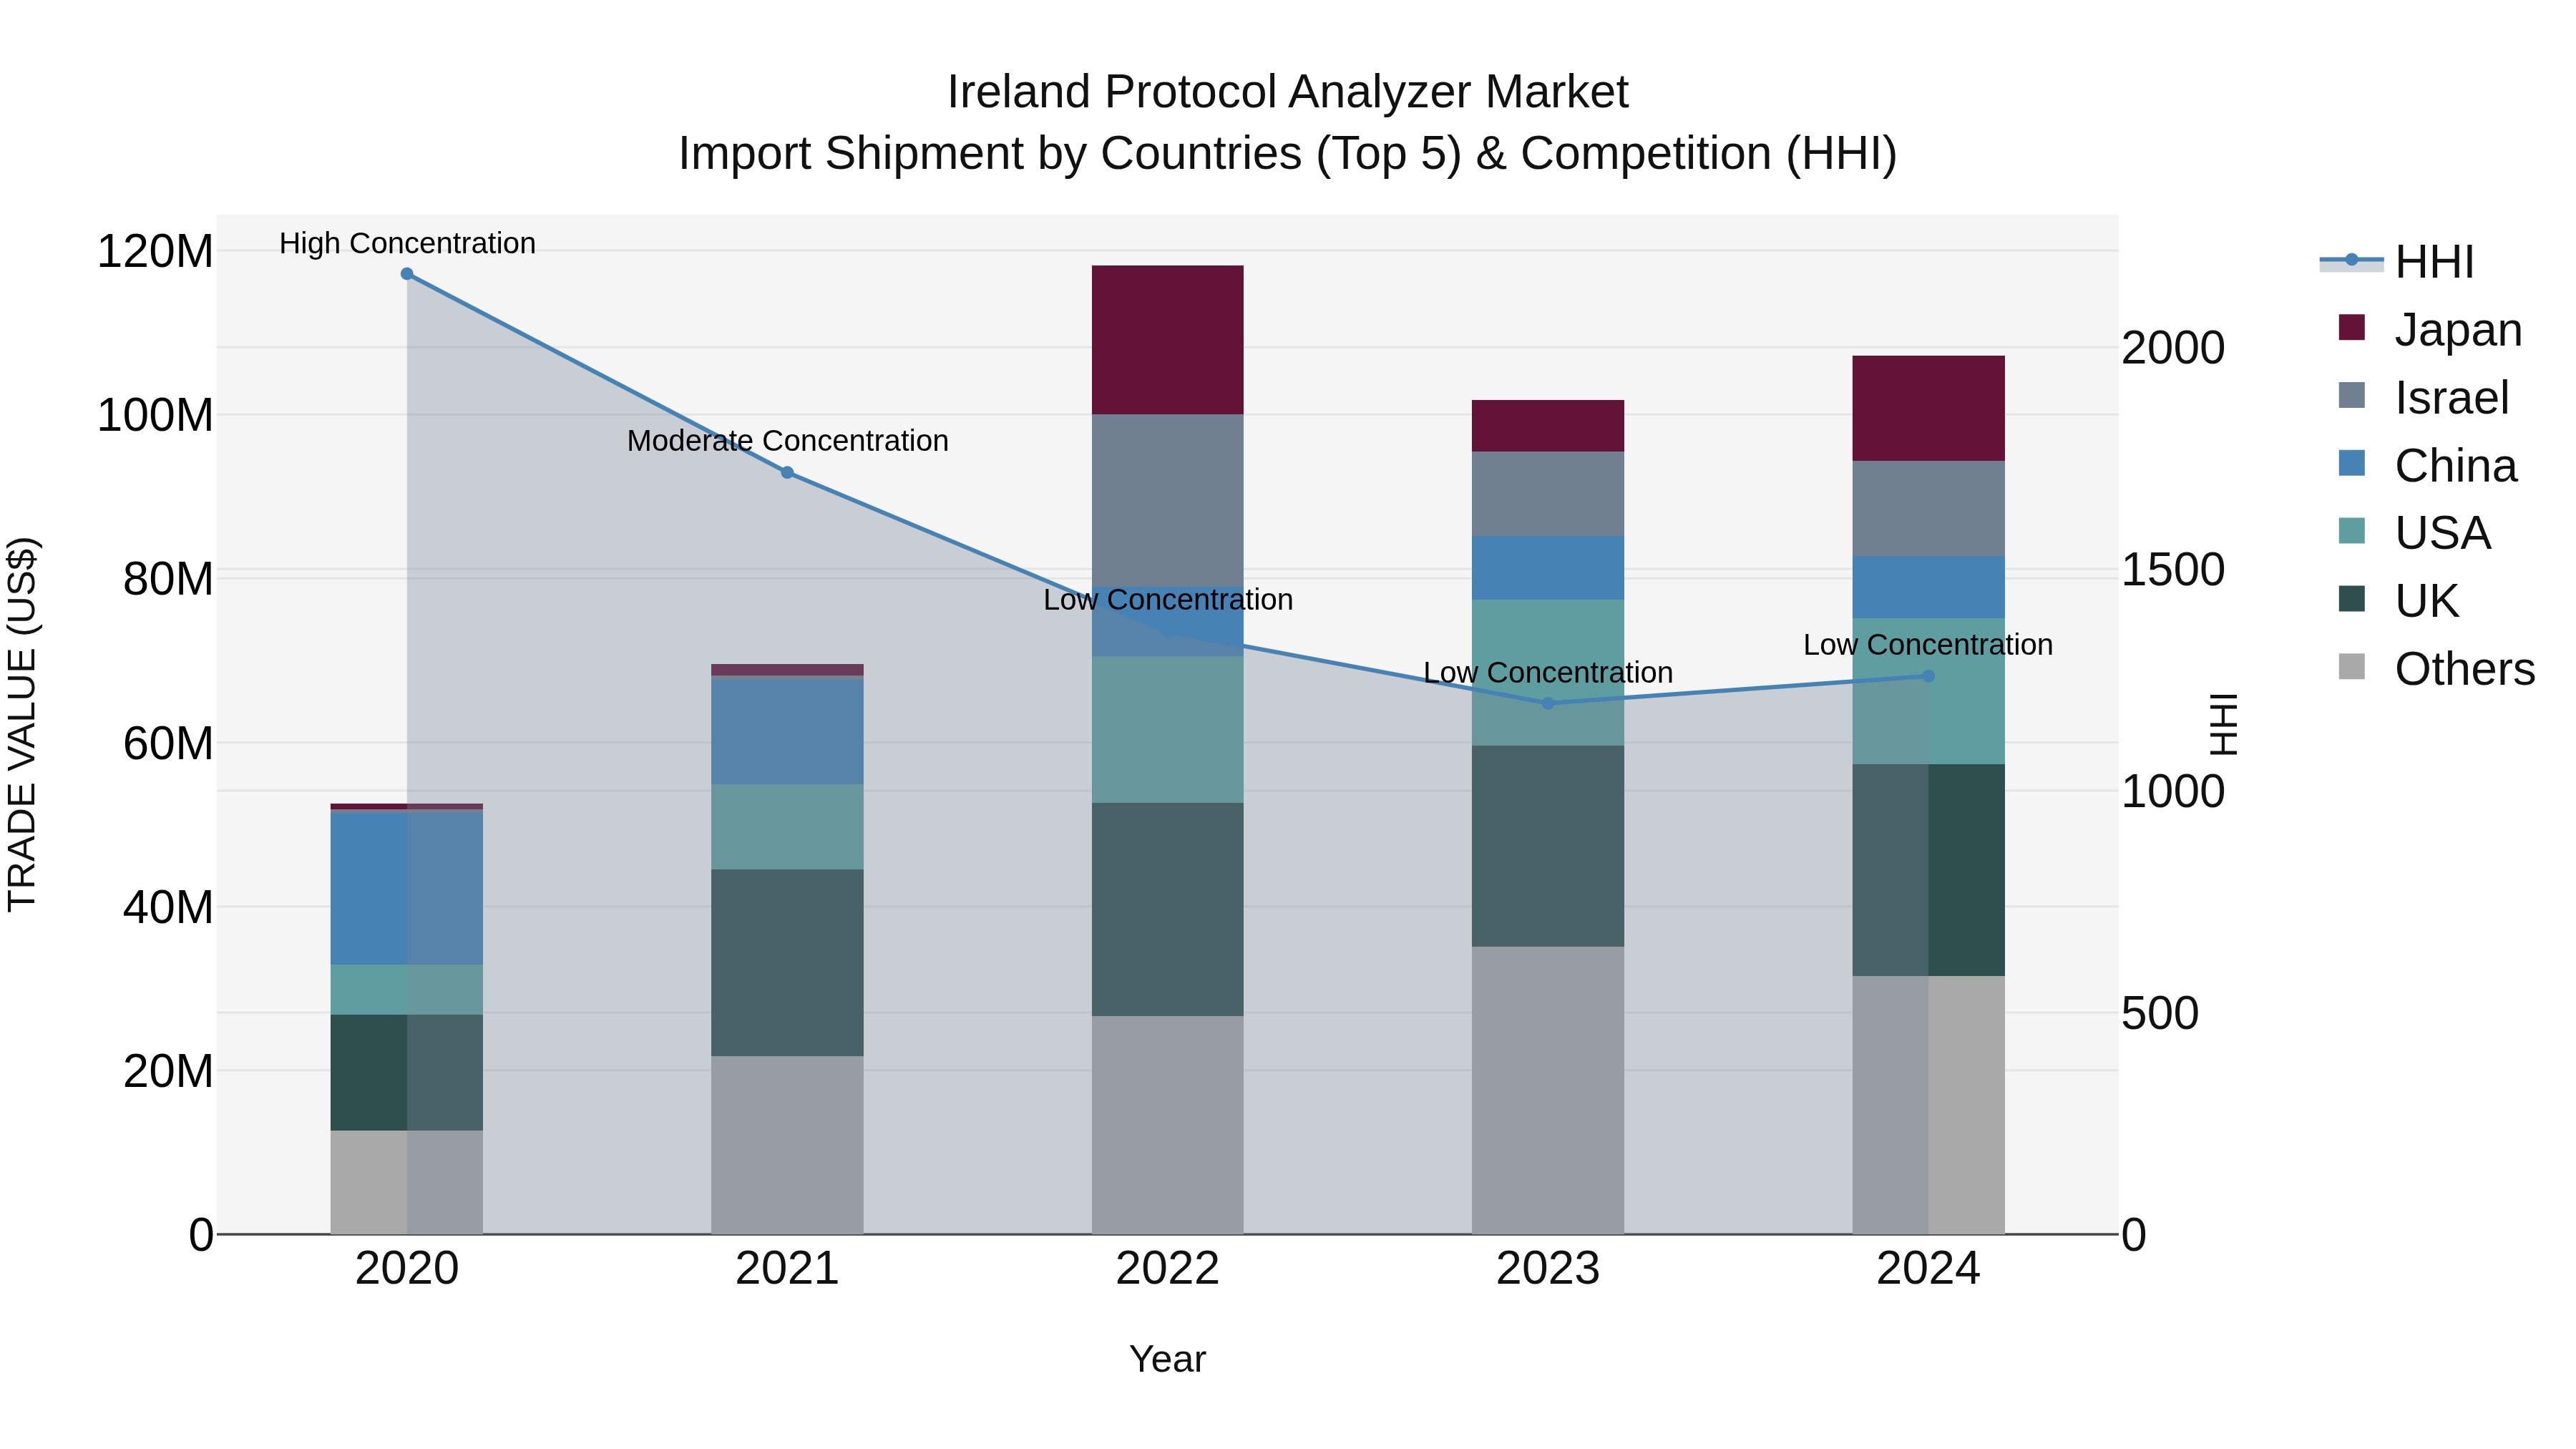The width and height of the screenshot is (2576, 1449).
Task: Click the China segment of 2020 bar
Action: coord(407,888)
